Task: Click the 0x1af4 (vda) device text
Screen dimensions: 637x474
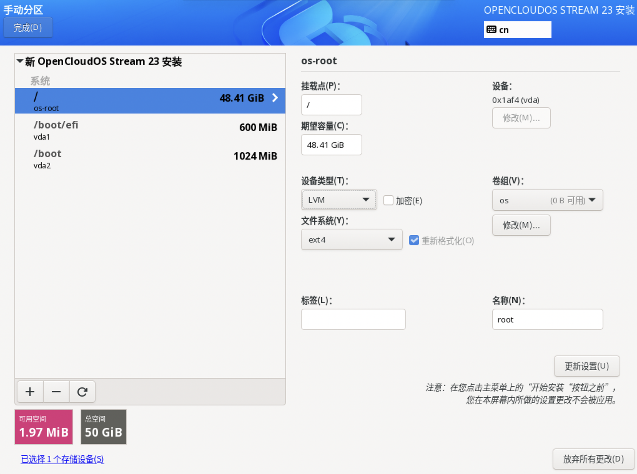Action: click(516, 100)
